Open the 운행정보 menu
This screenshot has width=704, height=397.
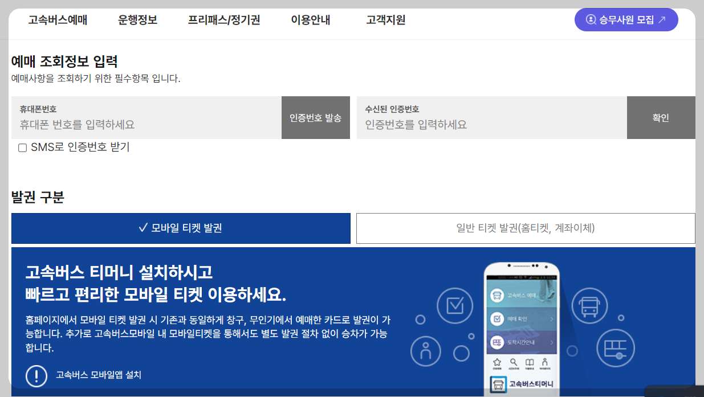(x=137, y=20)
